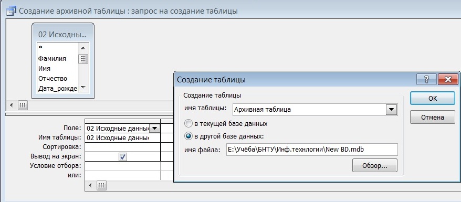Click the column selector bar above Поле
461x202 pixels.
click(122, 121)
